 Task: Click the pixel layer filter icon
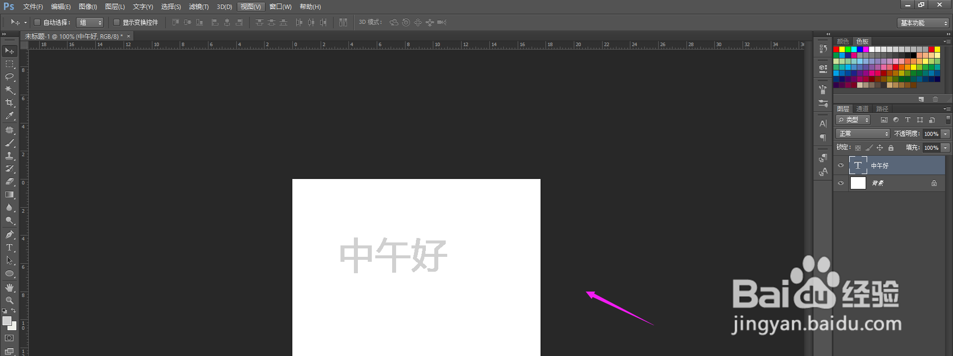point(884,120)
